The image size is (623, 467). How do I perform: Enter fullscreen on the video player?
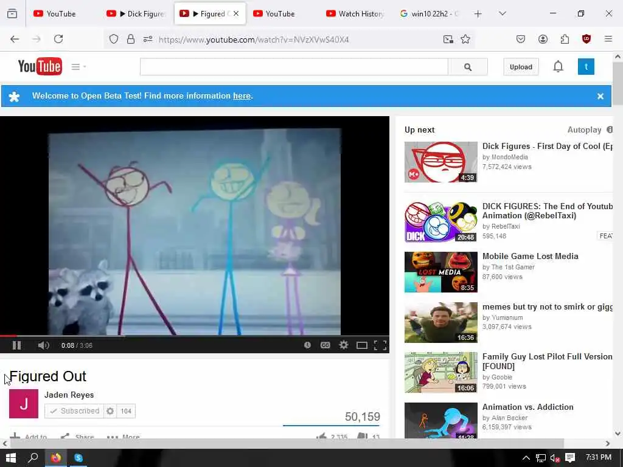(380, 345)
